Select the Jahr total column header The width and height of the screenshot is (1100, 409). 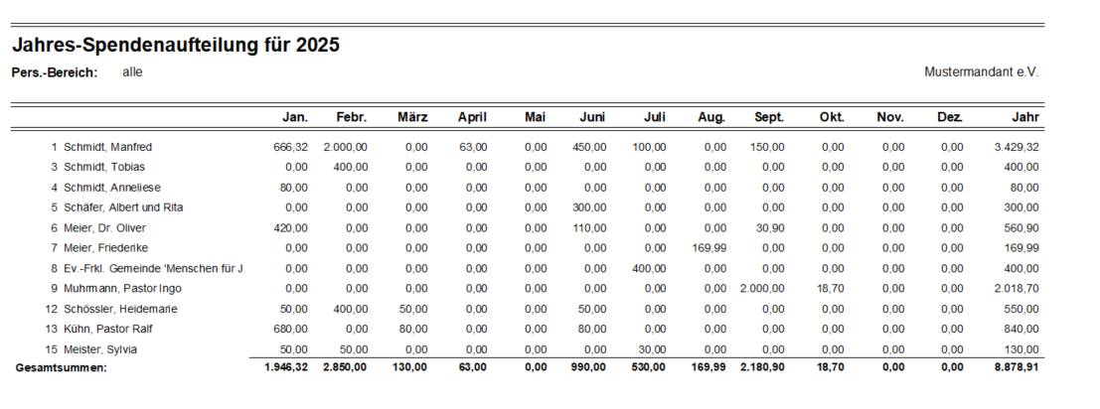1025,117
